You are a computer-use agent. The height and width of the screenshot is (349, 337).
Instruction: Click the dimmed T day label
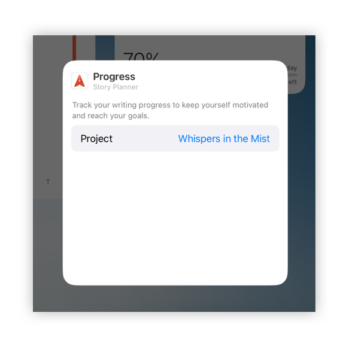48,181
